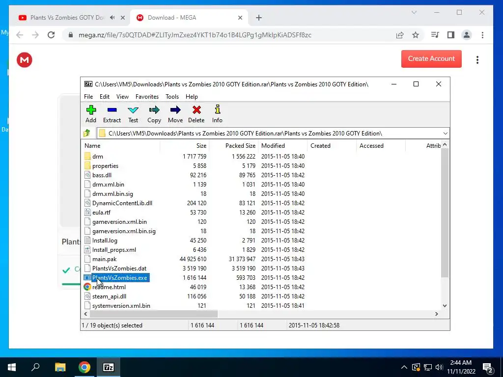Select eula.rtf file
This screenshot has width=503, height=377.
(x=101, y=212)
